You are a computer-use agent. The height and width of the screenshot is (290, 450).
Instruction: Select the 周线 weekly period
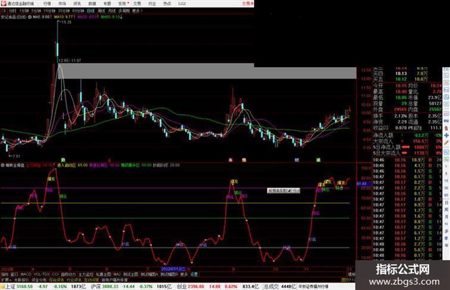pyautogui.click(x=101, y=10)
